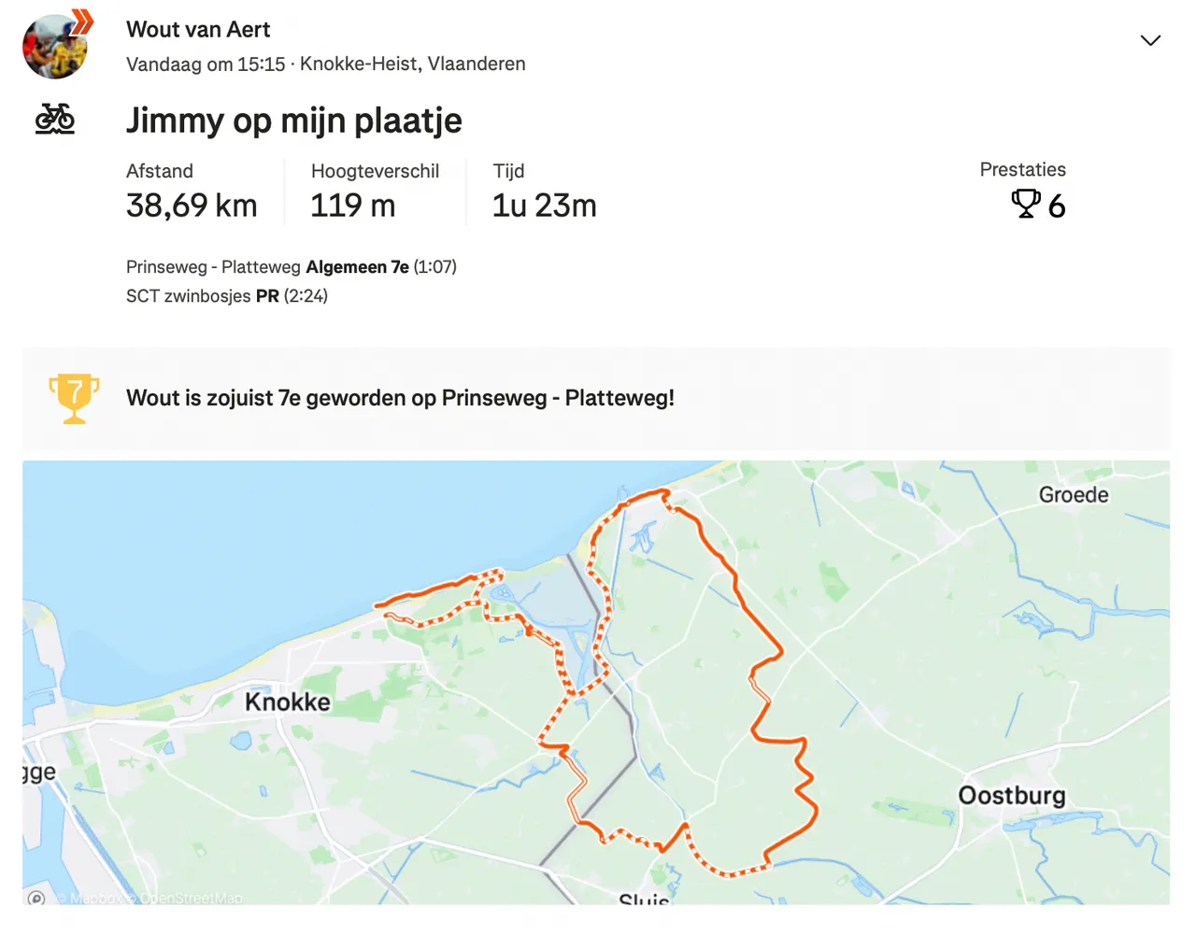This screenshot has width=1196, height=937.
Task: Click the Wout van Aert name link
Action: [x=198, y=30]
